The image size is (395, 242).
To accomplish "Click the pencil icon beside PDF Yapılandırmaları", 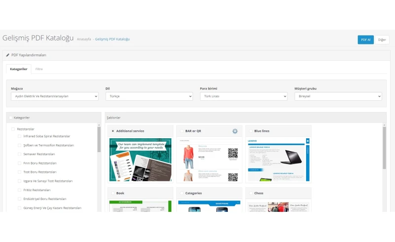I will [7, 55].
